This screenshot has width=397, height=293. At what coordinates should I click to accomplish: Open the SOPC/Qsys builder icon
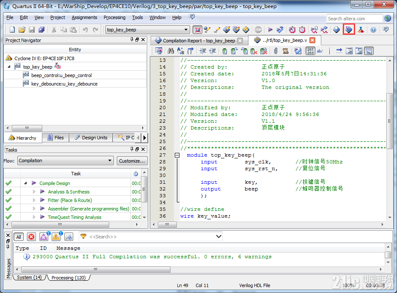point(361,30)
